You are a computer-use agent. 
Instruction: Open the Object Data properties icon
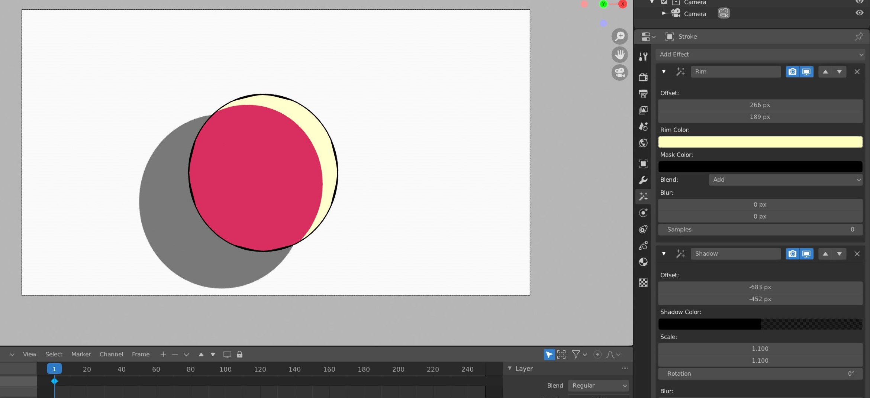click(643, 246)
